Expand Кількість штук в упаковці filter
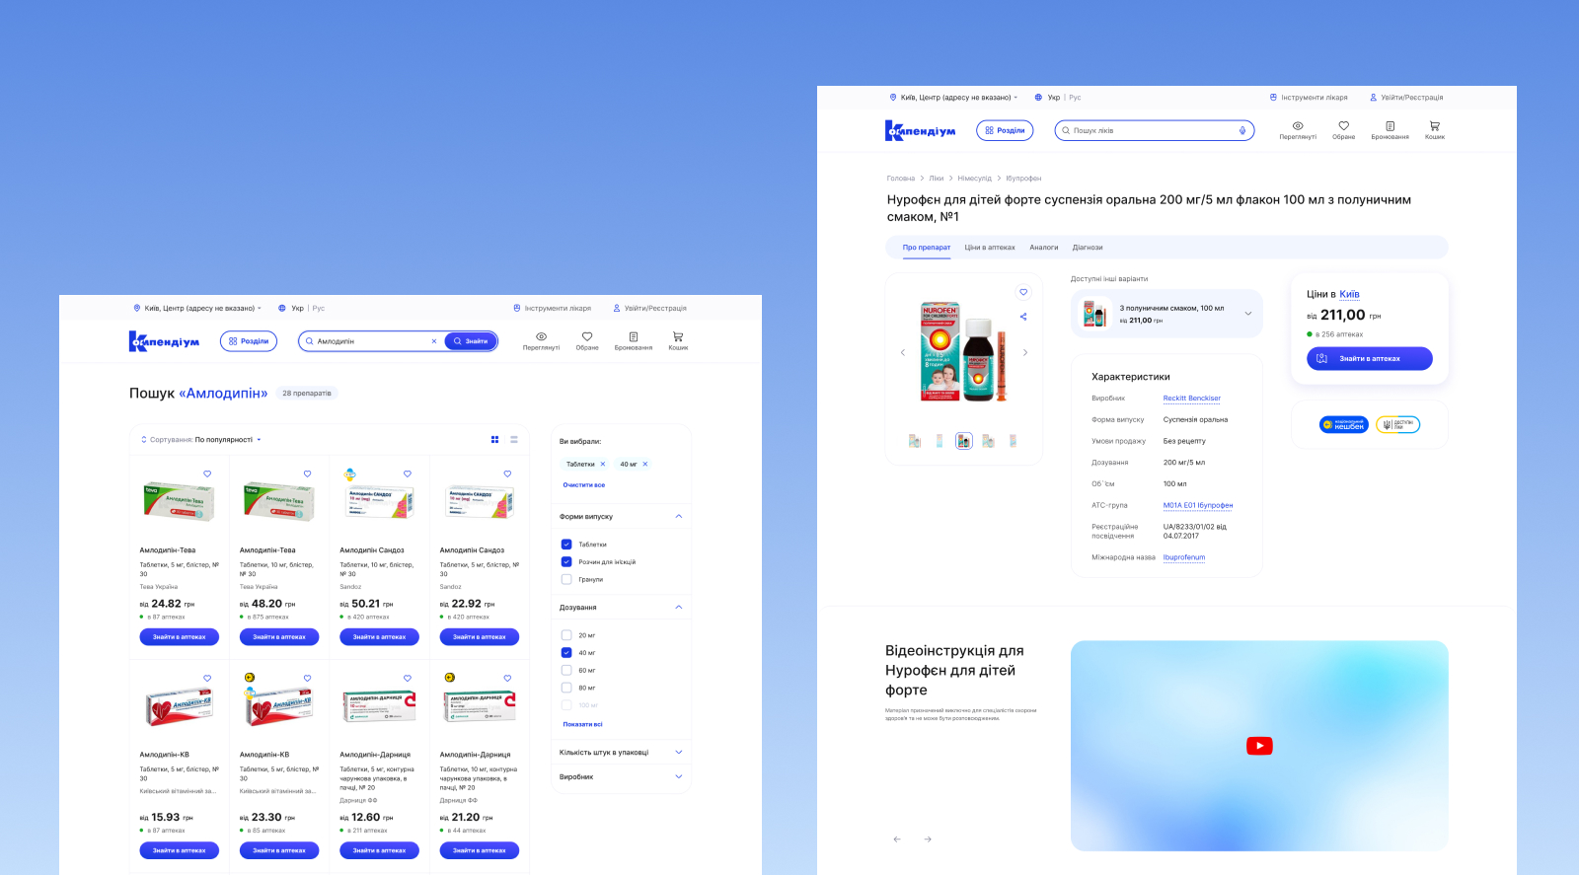1579x875 pixels. pos(679,753)
